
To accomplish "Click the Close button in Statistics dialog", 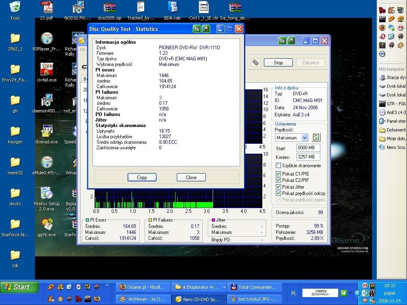I will pyautogui.click(x=191, y=178).
